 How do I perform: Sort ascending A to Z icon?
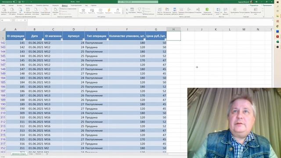127,9
